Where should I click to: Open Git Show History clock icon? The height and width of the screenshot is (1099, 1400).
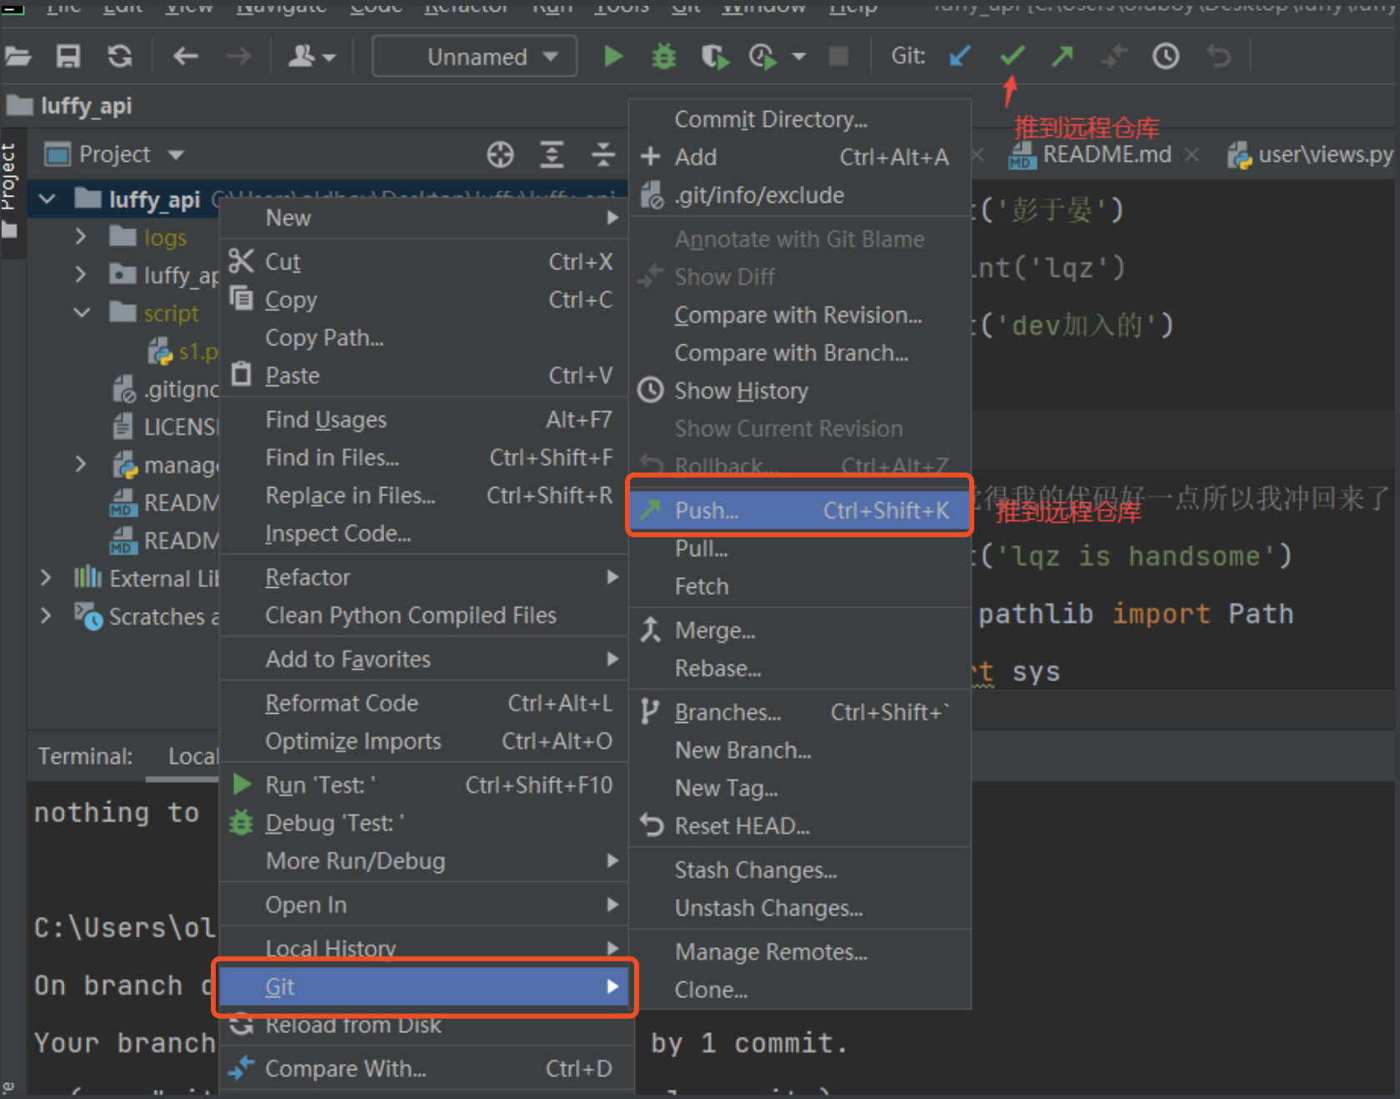(1165, 56)
